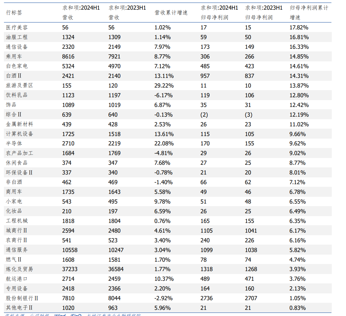Select the 综合II row label
This screenshot has height=316, width=346.
14,114
